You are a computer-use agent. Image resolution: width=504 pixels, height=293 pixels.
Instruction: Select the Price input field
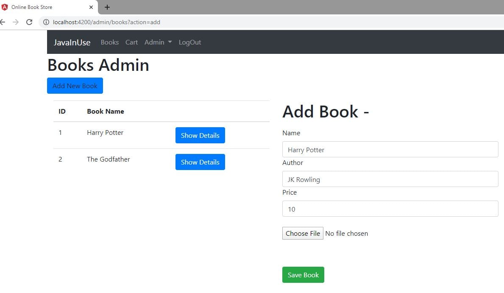point(390,209)
